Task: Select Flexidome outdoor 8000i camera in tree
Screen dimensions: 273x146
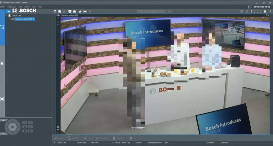Action: [x=24, y=19]
